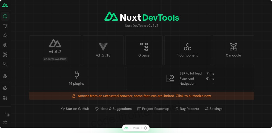Toggle DevTools via the floating Nuxt icon

(126, 128)
